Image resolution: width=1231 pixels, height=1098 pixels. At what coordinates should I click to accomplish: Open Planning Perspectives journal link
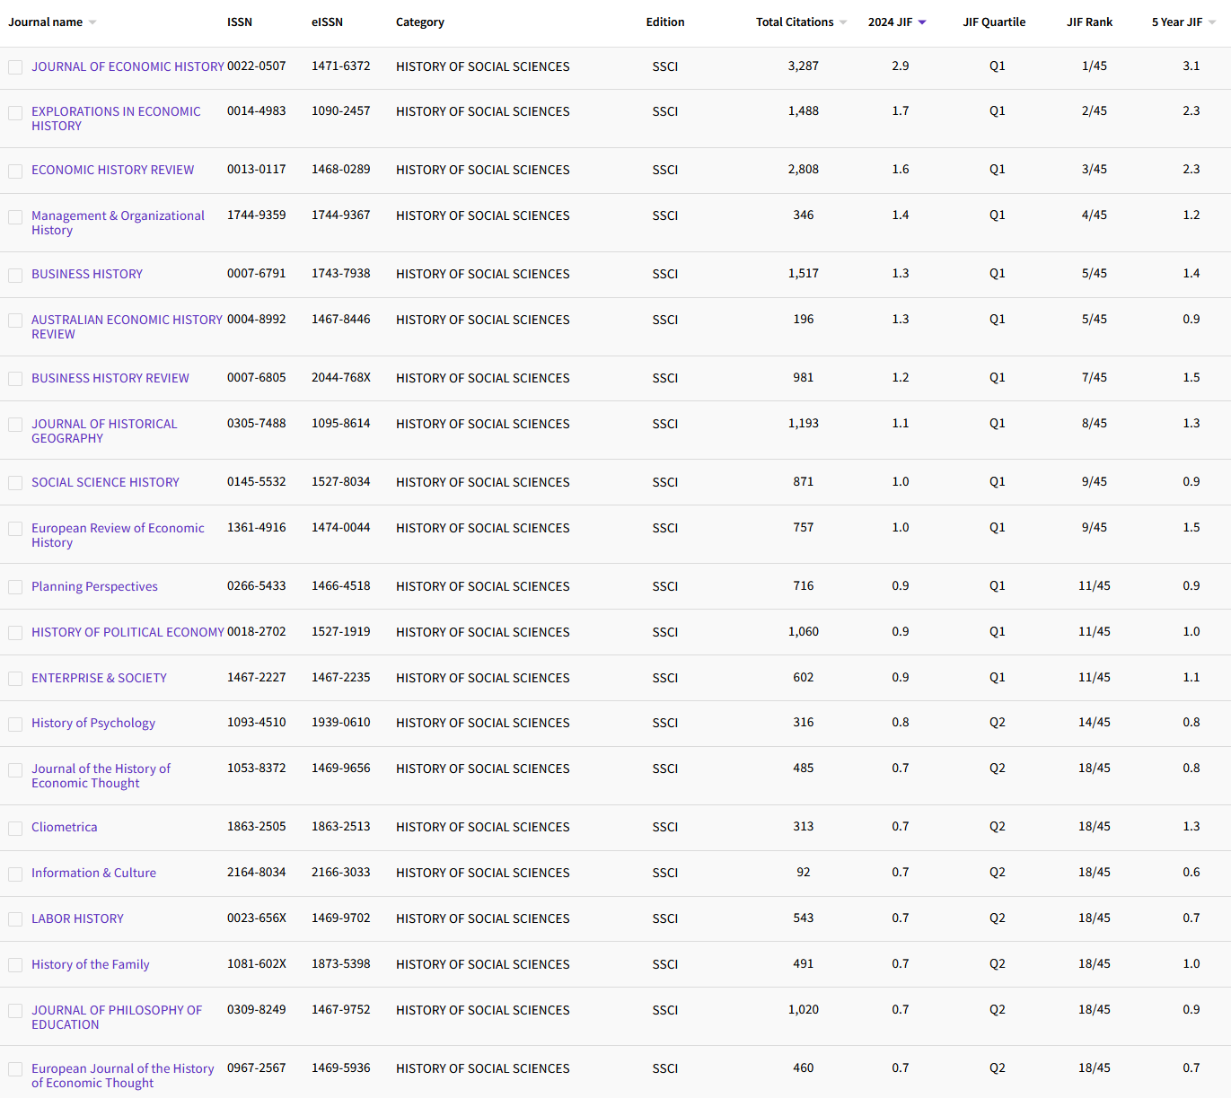94,586
